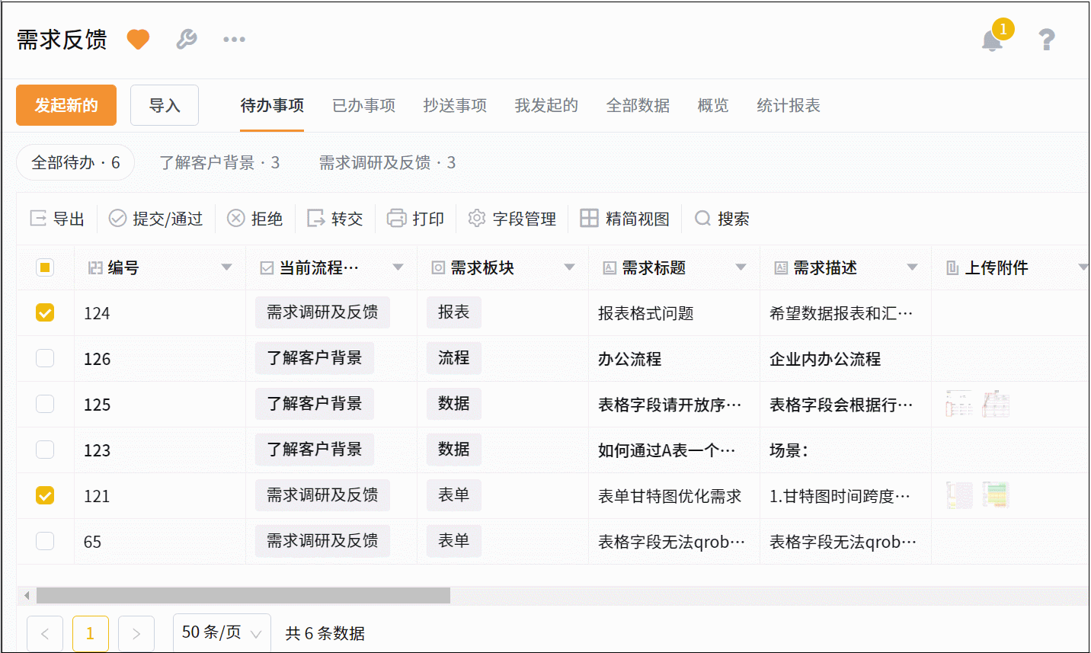Image resolution: width=1091 pixels, height=653 pixels.
Task: Switch to the 概览 tab
Action: coord(713,105)
